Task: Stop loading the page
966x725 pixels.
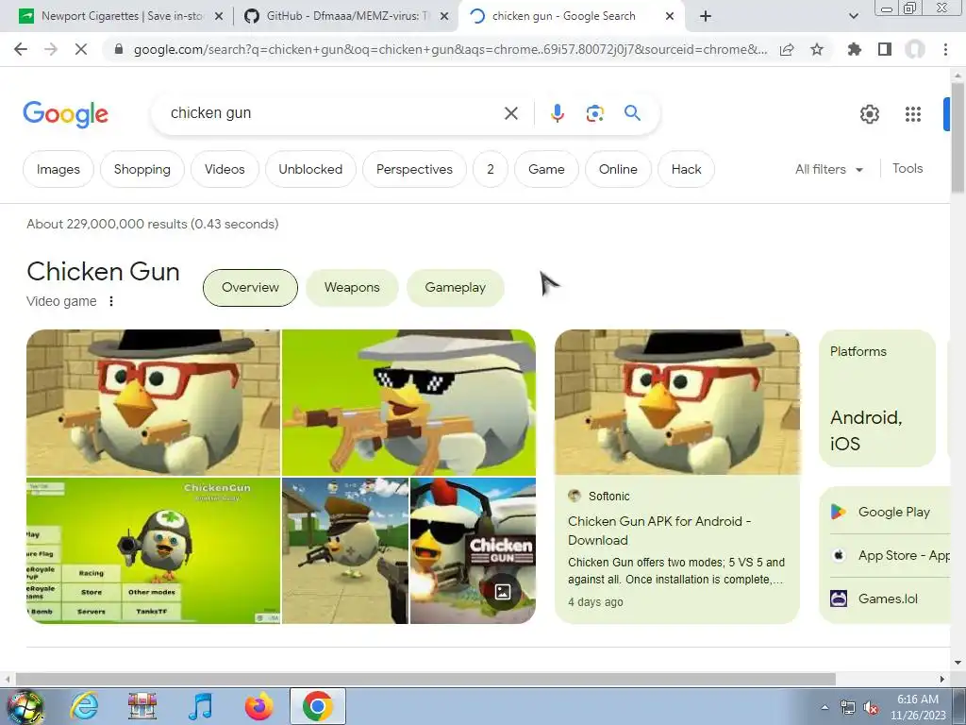Action: click(x=81, y=49)
